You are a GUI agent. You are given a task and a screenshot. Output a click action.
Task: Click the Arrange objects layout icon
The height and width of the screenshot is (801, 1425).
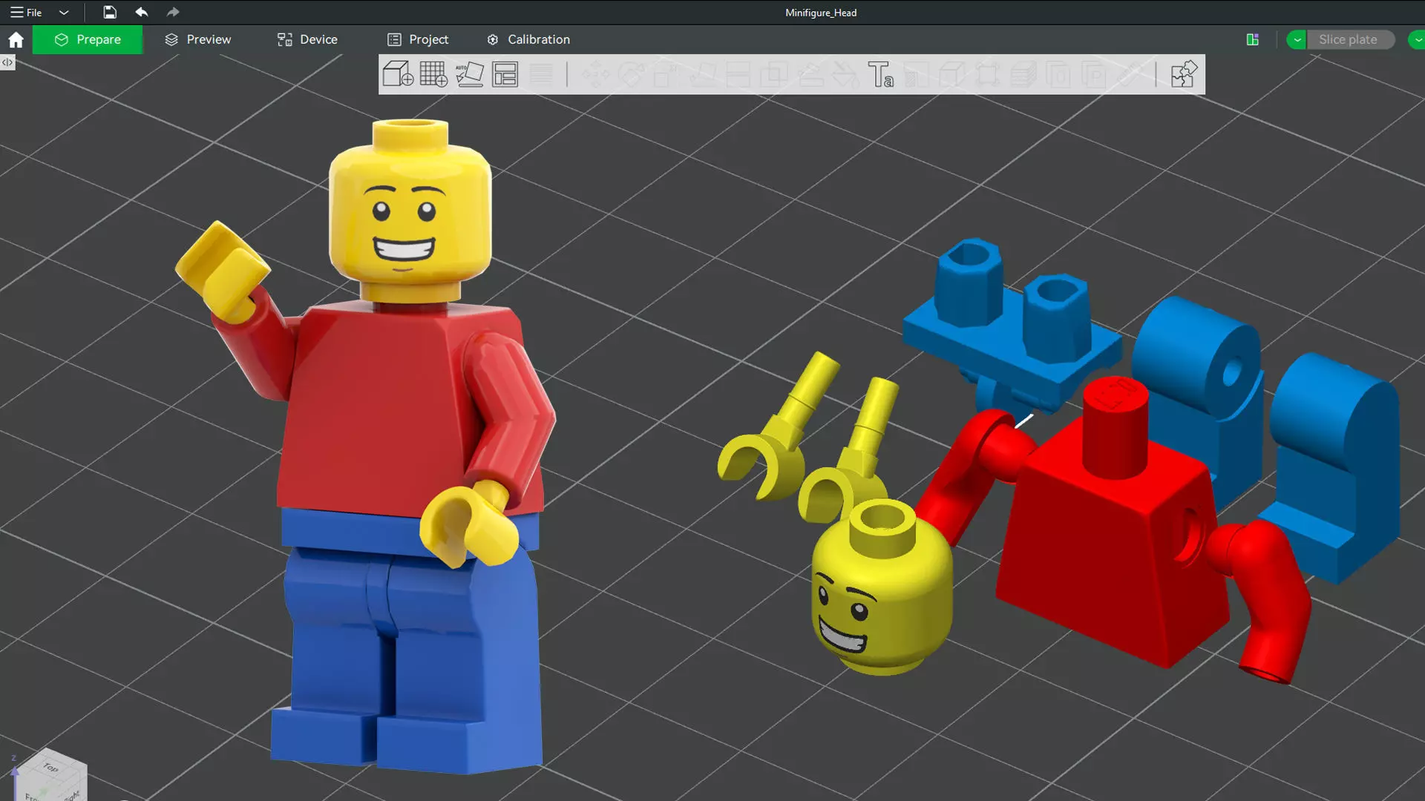pos(505,74)
